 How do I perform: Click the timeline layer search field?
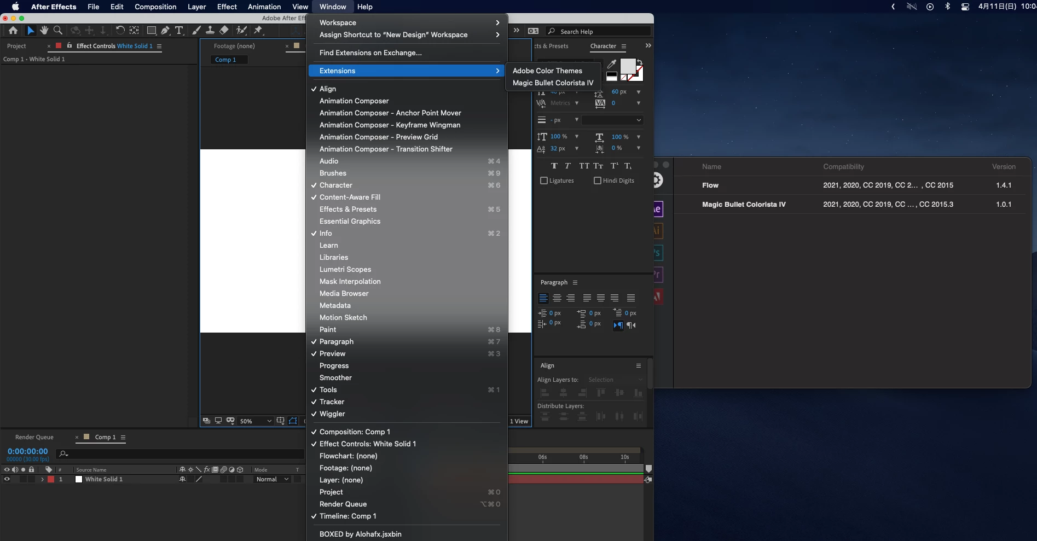[180, 453]
